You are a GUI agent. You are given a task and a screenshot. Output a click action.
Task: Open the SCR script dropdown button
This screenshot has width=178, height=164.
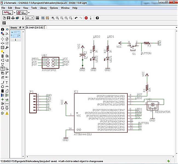pyautogui.click(x=43, y=18)
